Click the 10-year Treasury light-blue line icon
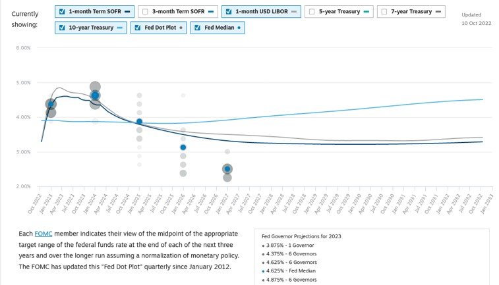Screen dimensions: 499x285 (x=119, y=28)
